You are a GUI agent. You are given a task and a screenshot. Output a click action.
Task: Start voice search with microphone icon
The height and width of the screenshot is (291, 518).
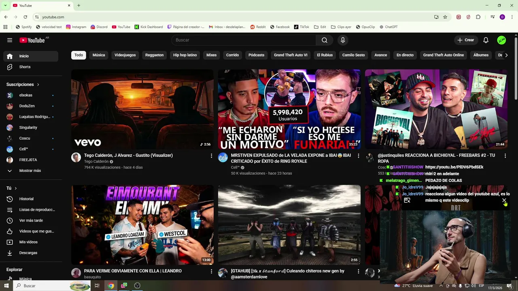point(343,40)
